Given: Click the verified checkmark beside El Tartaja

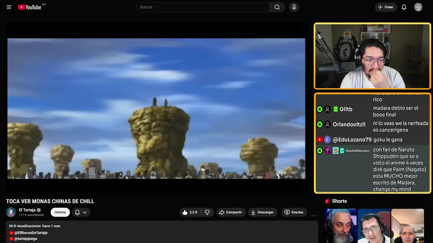Looking at the screenshot, I should coord(39,210).
